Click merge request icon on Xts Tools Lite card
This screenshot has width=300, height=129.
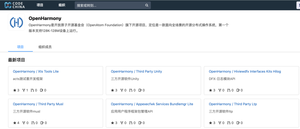(32, 90)
